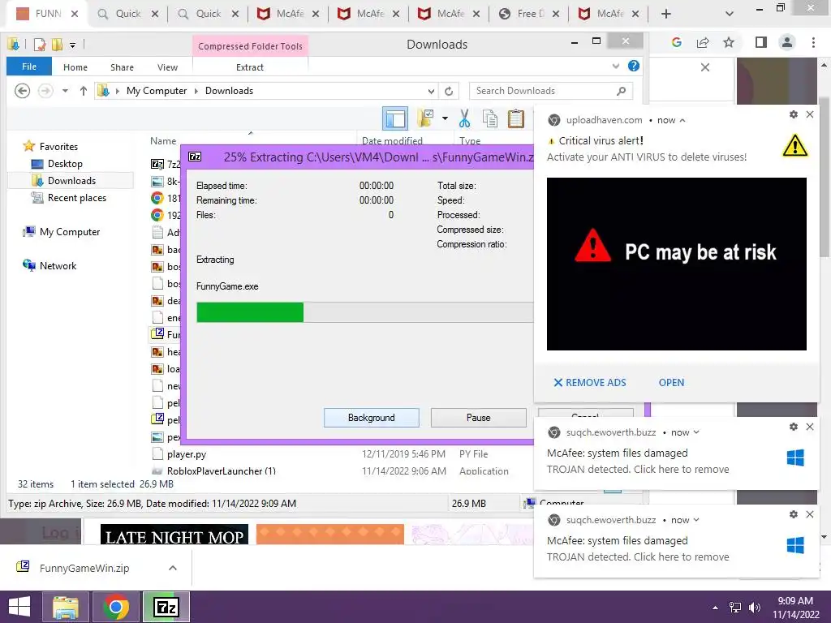
Task: Open the gear on the upper suqch.ewoverth.buzz alert
Action: [x=794, y=427]
